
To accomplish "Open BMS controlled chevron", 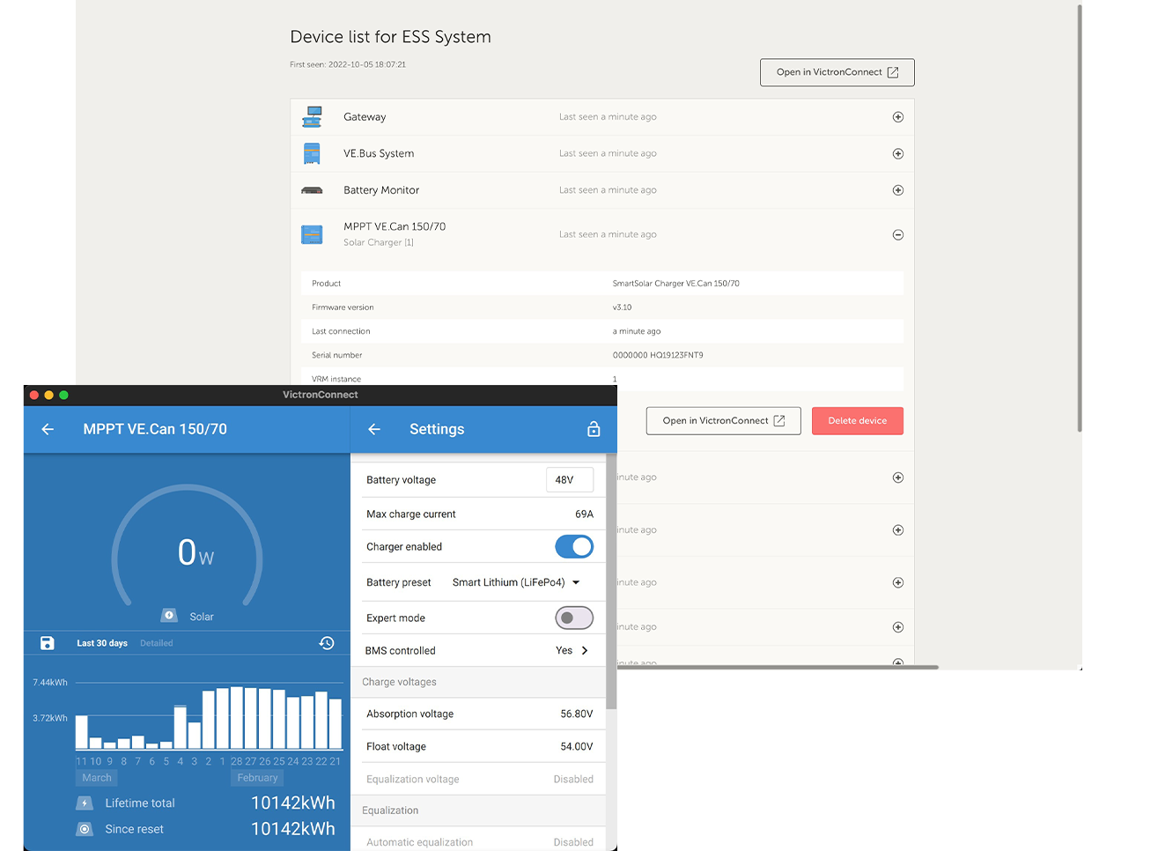I will 585,651.
